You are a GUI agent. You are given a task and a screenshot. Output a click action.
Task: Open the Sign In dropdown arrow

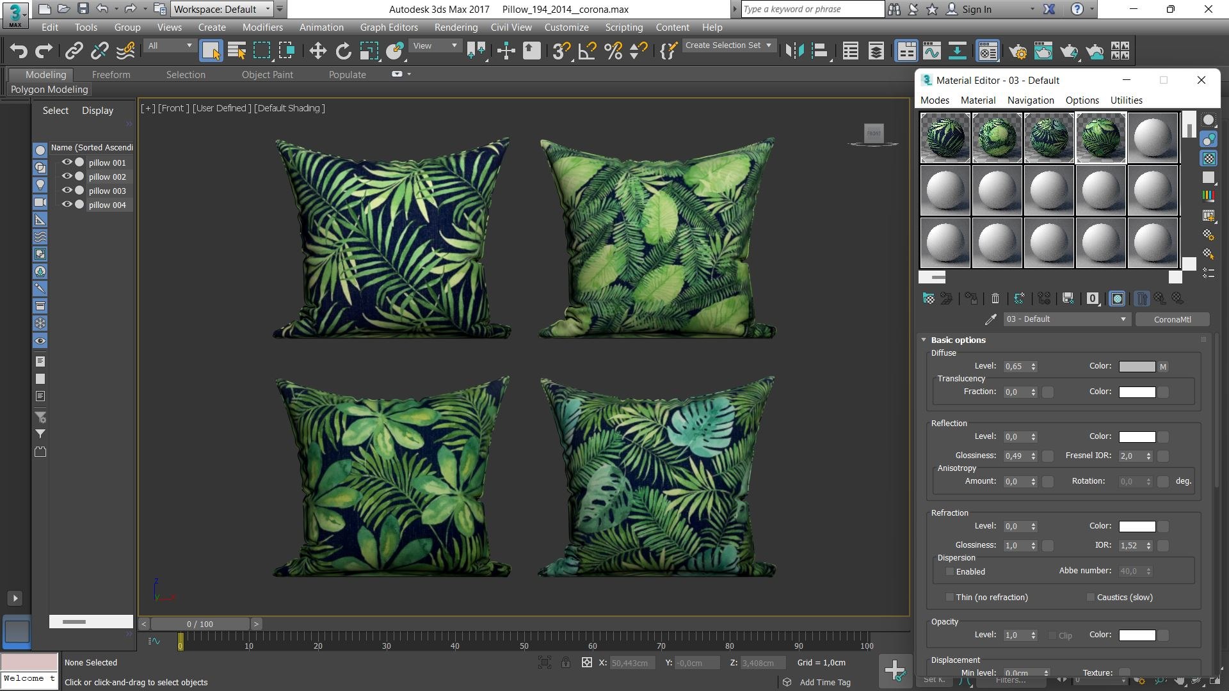pos(1032,9)
